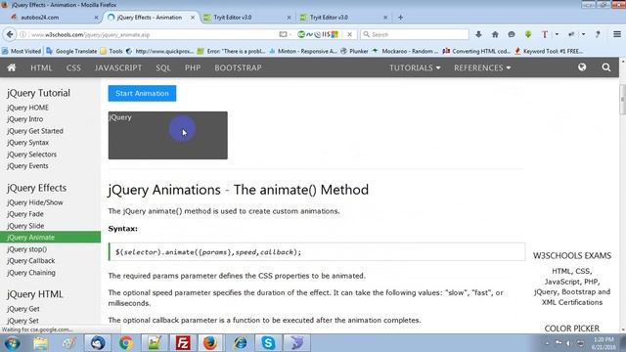The width and height of the screenshot is (626, 352).
Task: Open the jQuery Get Started link
Action: click(35, 131)
